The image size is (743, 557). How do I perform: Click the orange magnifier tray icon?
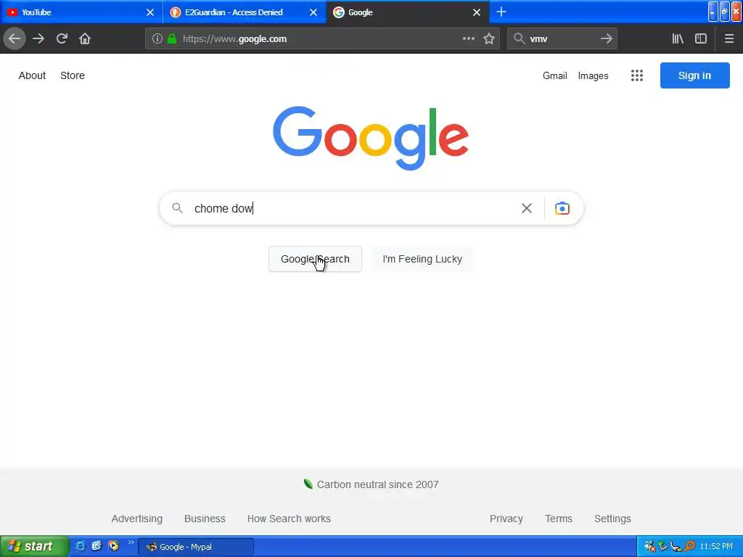(x=689, y=546)
